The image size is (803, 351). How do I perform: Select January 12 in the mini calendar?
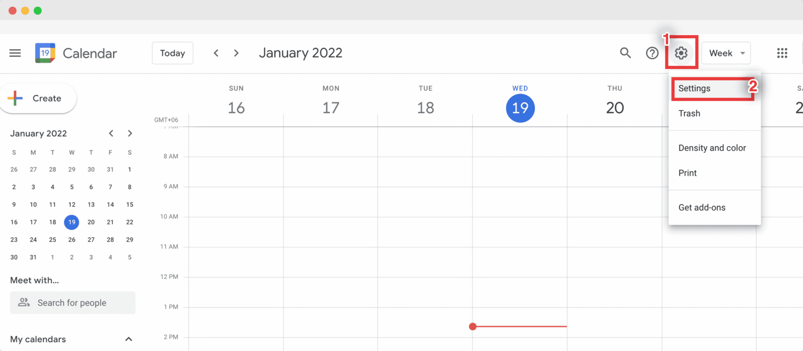coord(72,204)
